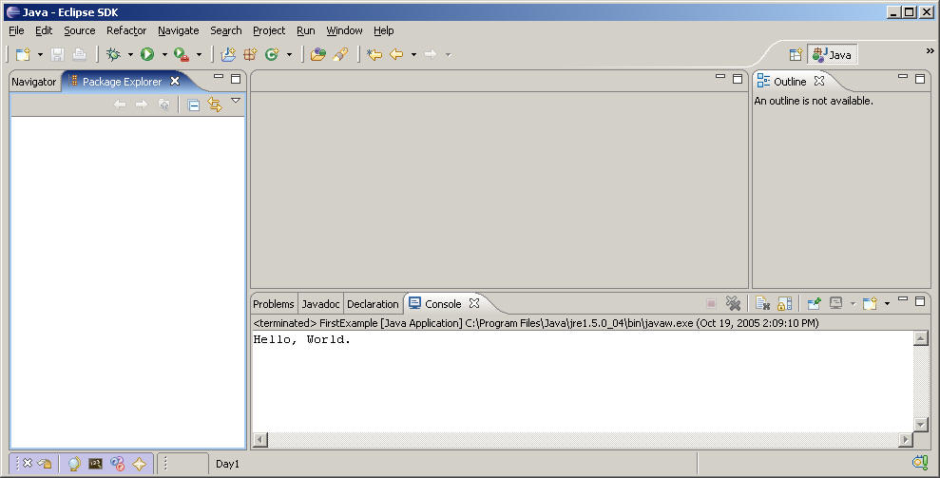940x478 pixels.
Task: Click the grayed-out Save icon
Action: pyautogui.click(x=58, y=54)
